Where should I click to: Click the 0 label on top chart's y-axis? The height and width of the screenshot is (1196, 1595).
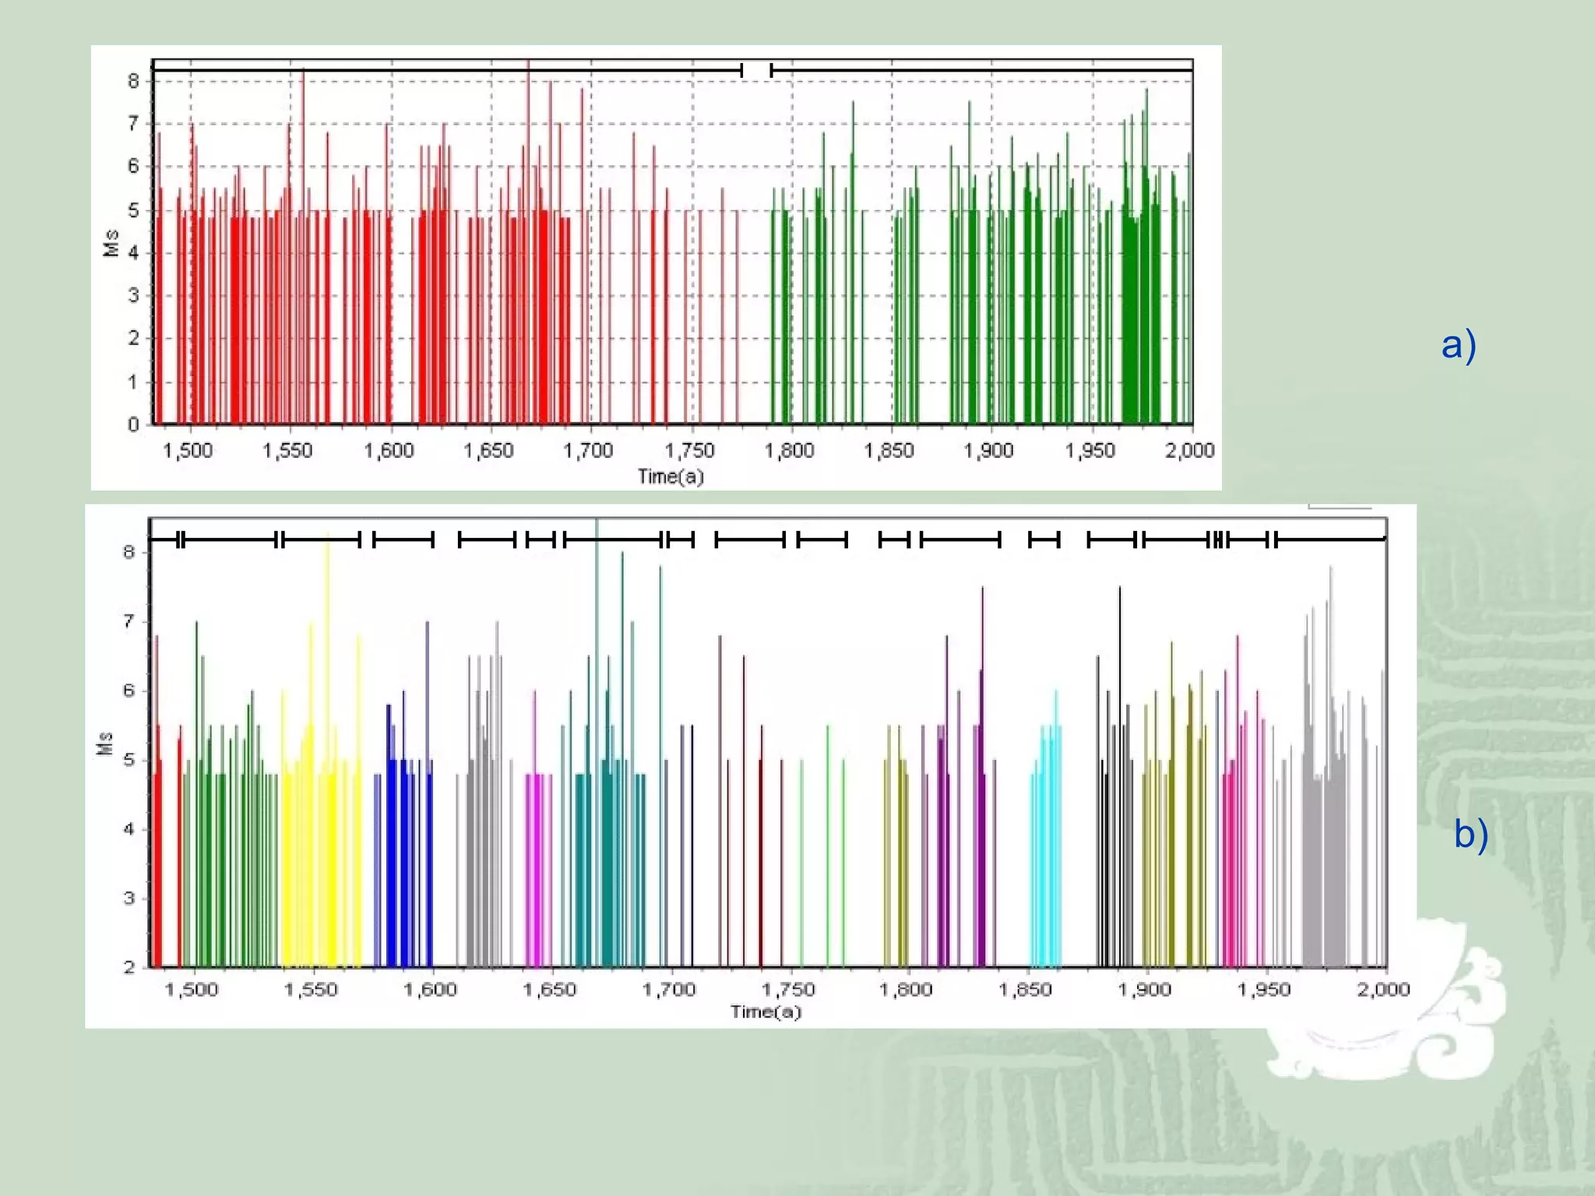click(133, 424)
